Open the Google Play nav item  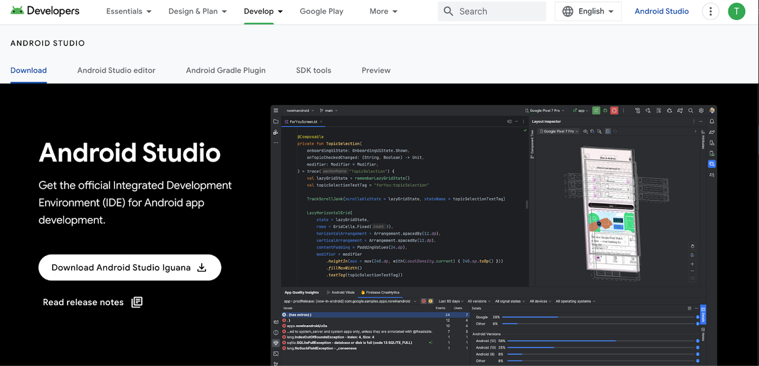[321, 11]
